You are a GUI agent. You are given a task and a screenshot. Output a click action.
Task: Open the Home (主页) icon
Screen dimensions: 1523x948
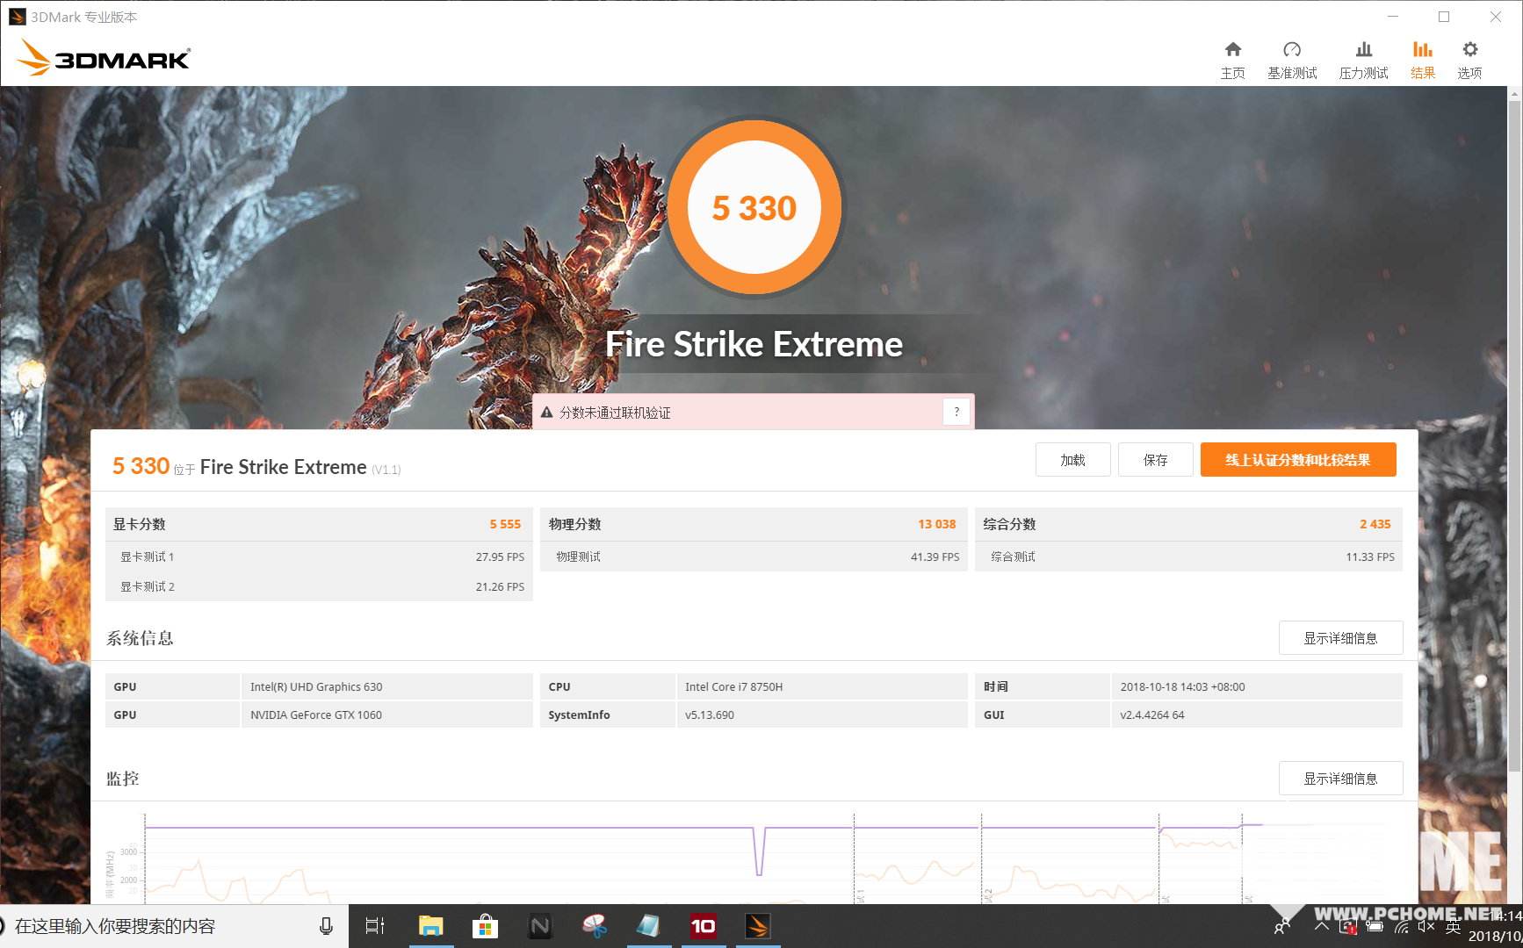point(1232,50)
